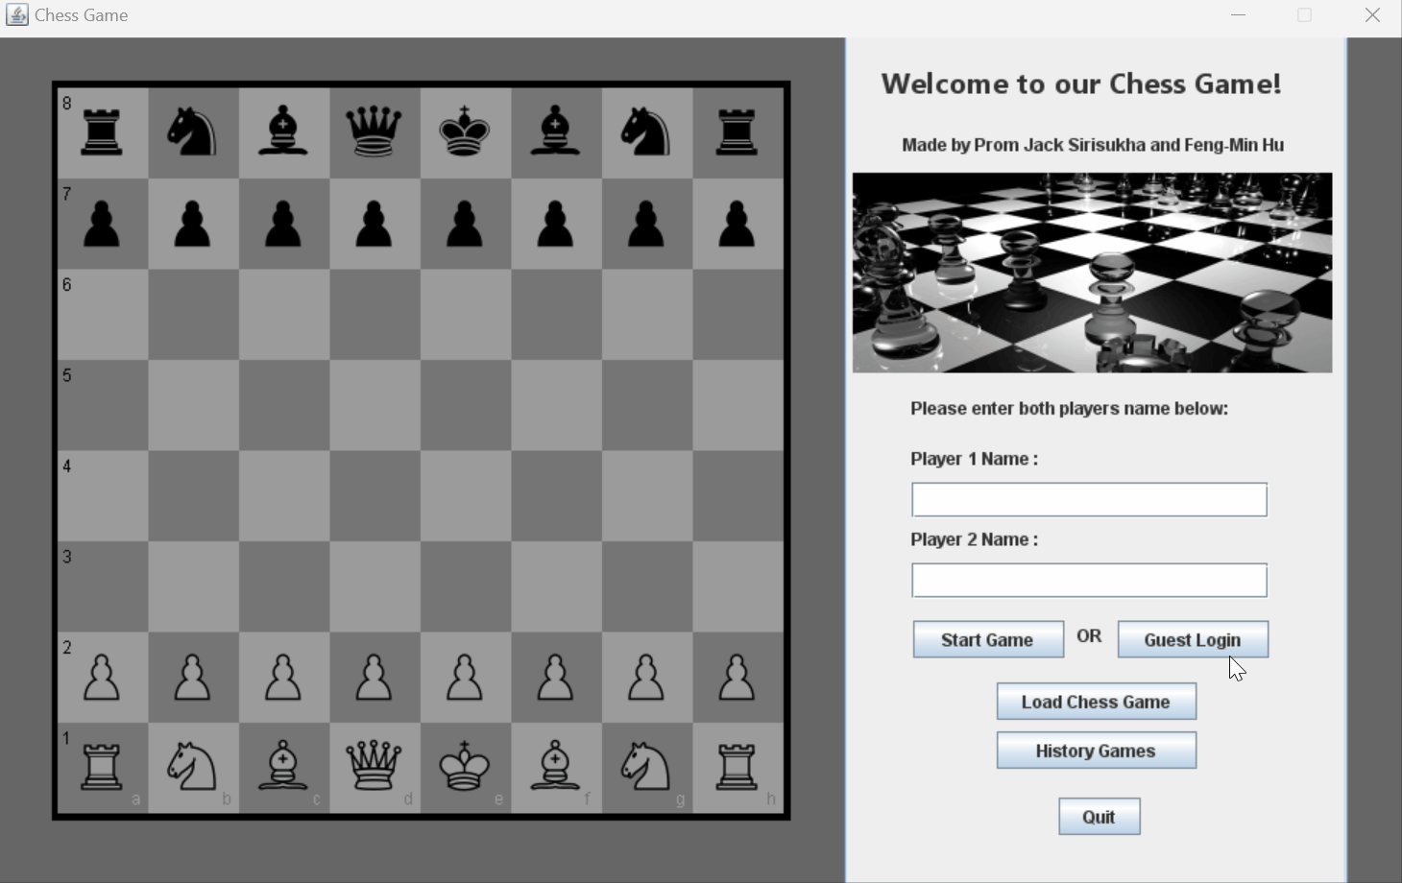Click the empty e4 square
This screenshot has height=883, width=1402.
(x=465, y=496)
